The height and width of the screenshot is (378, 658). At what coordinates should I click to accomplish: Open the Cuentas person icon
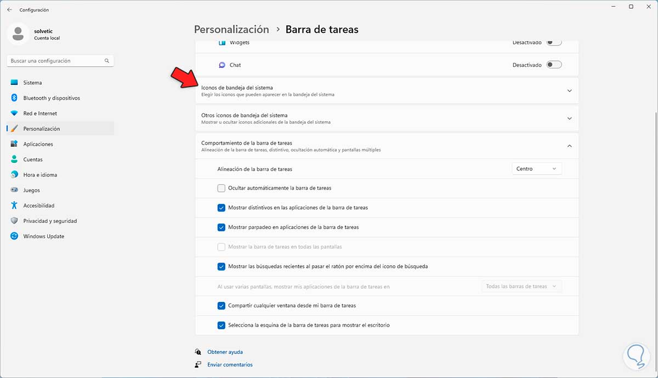click(14, 159)
